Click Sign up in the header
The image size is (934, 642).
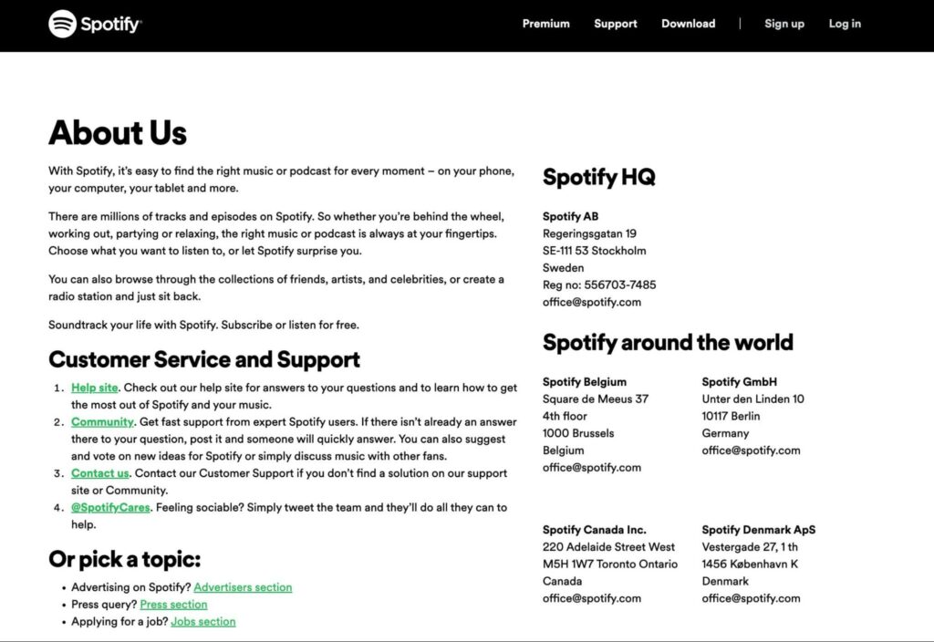[784, 24]
